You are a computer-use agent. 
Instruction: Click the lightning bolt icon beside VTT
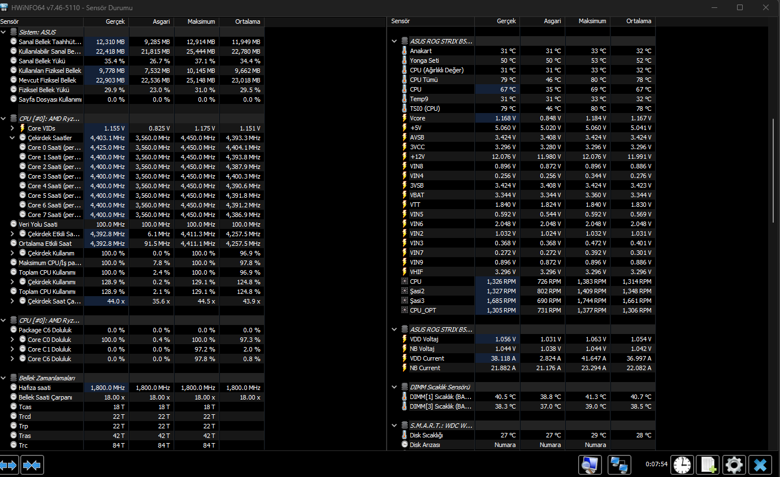pyautogui.click(x=404, y=205)
